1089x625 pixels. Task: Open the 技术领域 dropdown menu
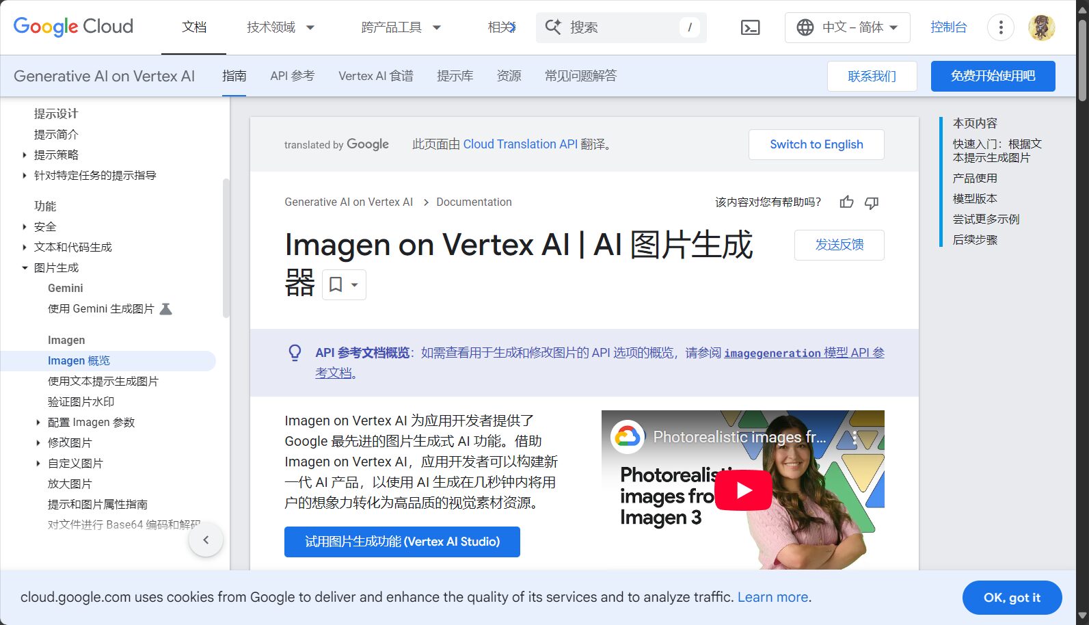pyautogui.click(x=281, y=27)
